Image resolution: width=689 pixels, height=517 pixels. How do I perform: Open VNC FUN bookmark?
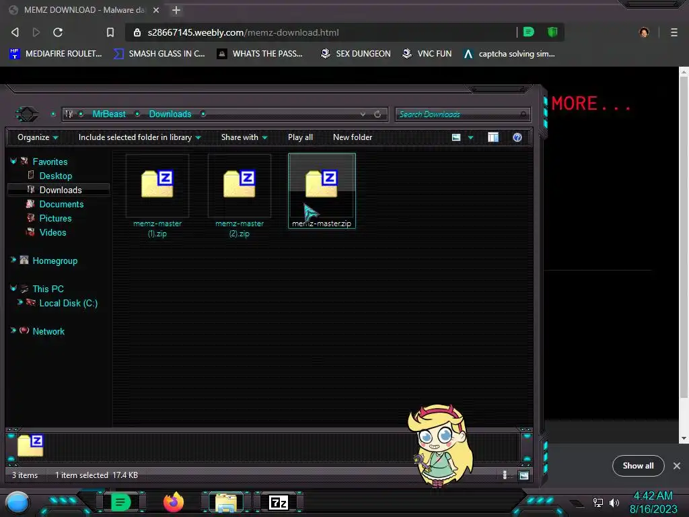427,54
